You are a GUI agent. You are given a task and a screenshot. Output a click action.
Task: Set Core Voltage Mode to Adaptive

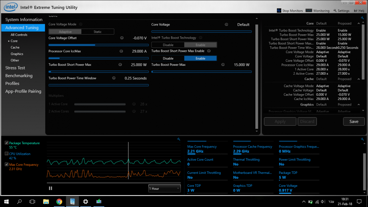coord(65,32)
